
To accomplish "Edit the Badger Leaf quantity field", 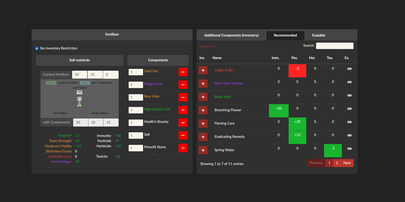I will (136, 85).
